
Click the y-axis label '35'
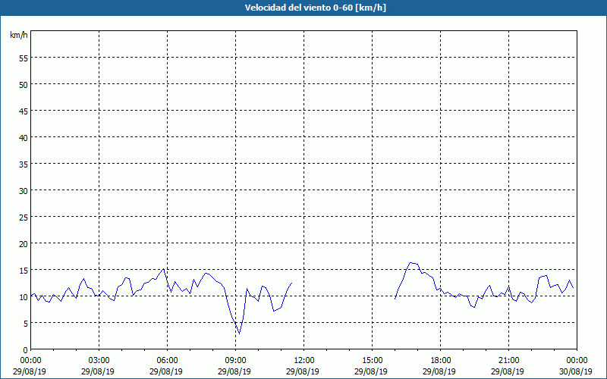click(24, 164)
